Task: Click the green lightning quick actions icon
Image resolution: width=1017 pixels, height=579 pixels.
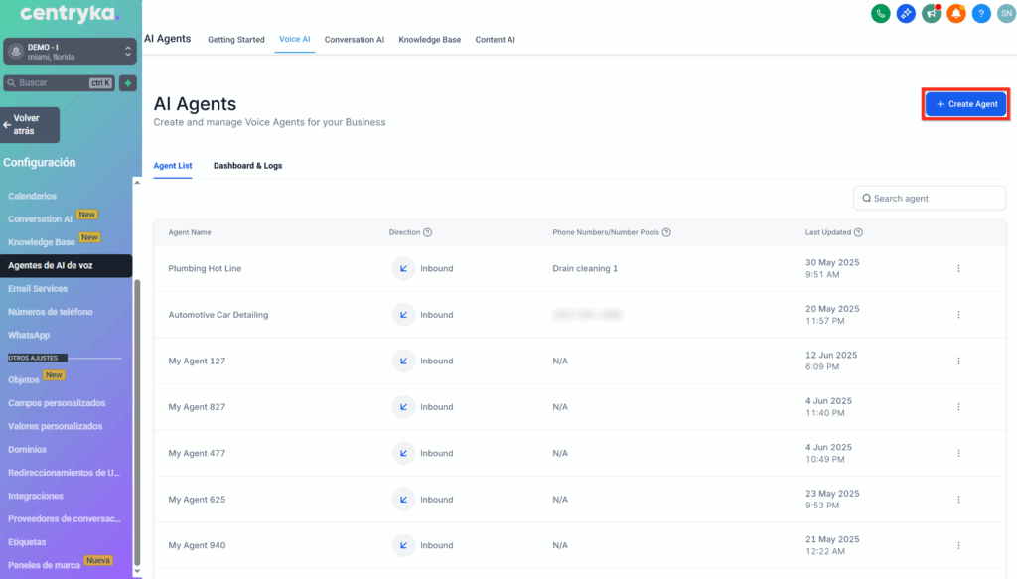Action: coord(127,83)
